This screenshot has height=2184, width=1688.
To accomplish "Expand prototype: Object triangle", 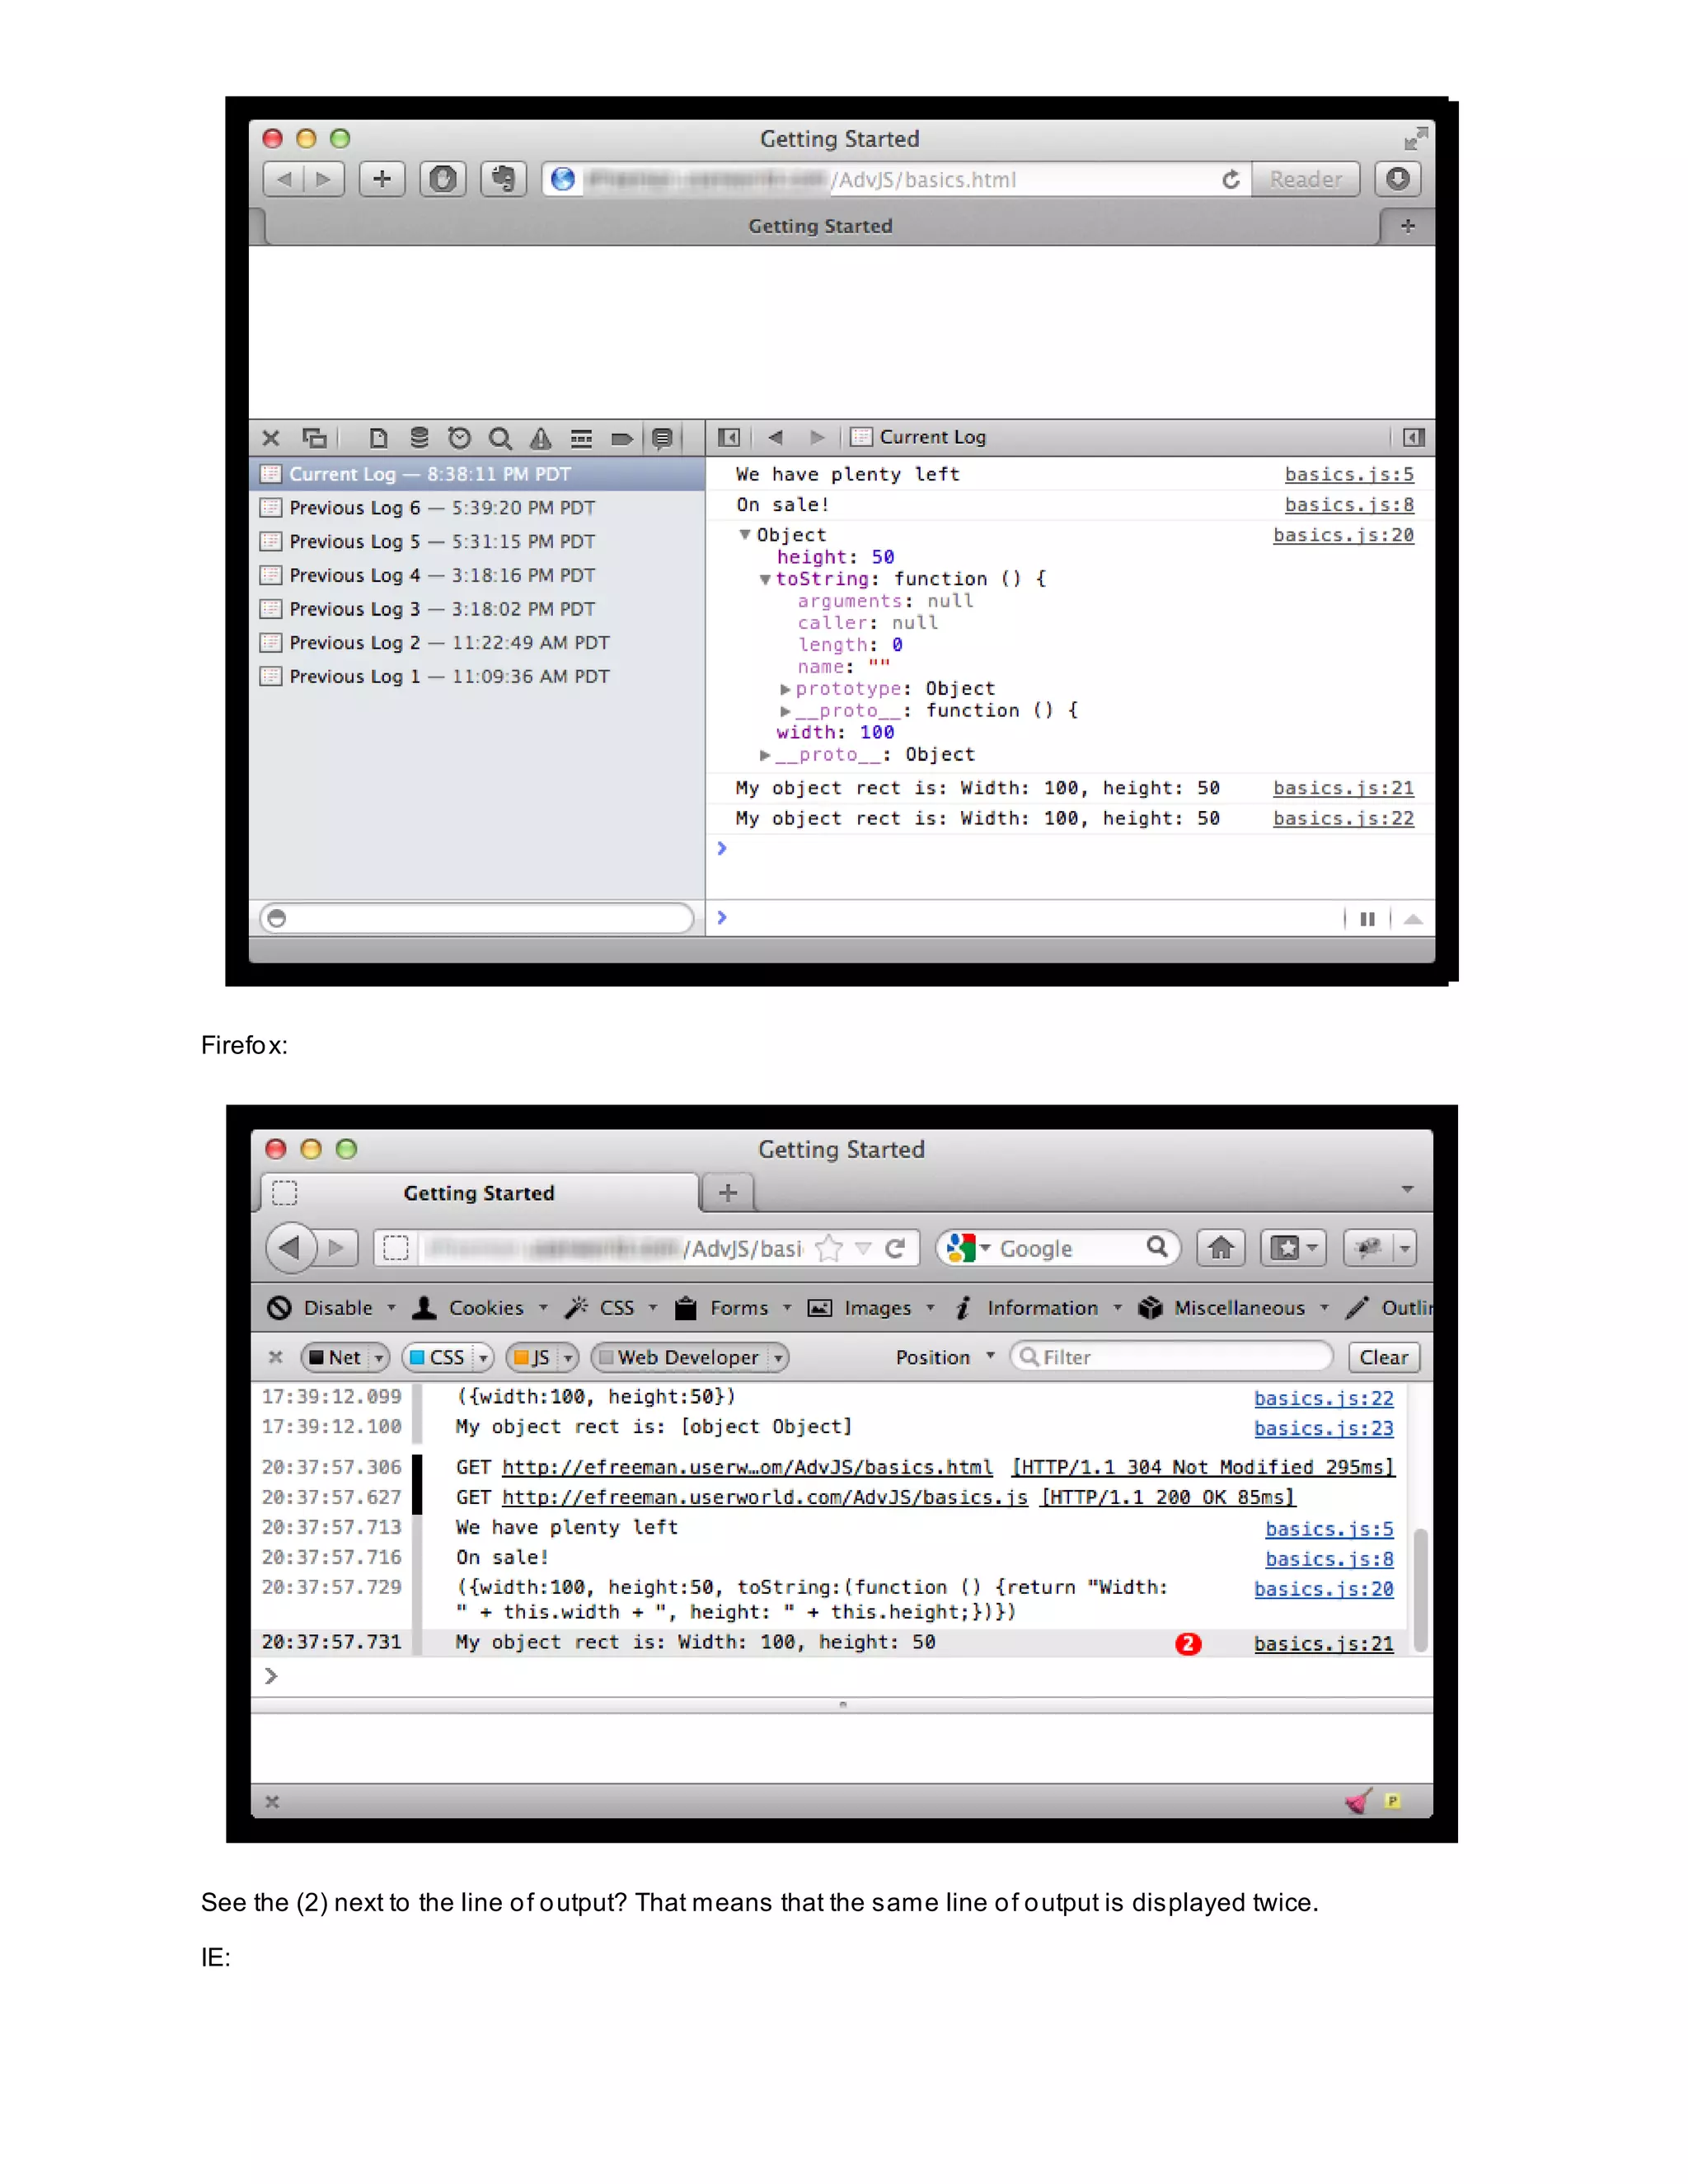I will [x=786, y=689].
